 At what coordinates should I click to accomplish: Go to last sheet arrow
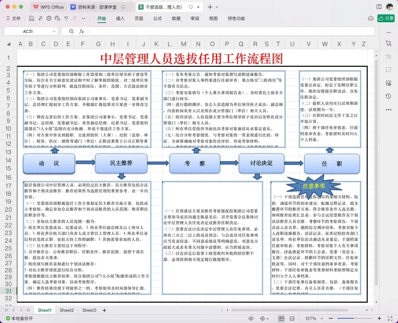tap(28, 310)
